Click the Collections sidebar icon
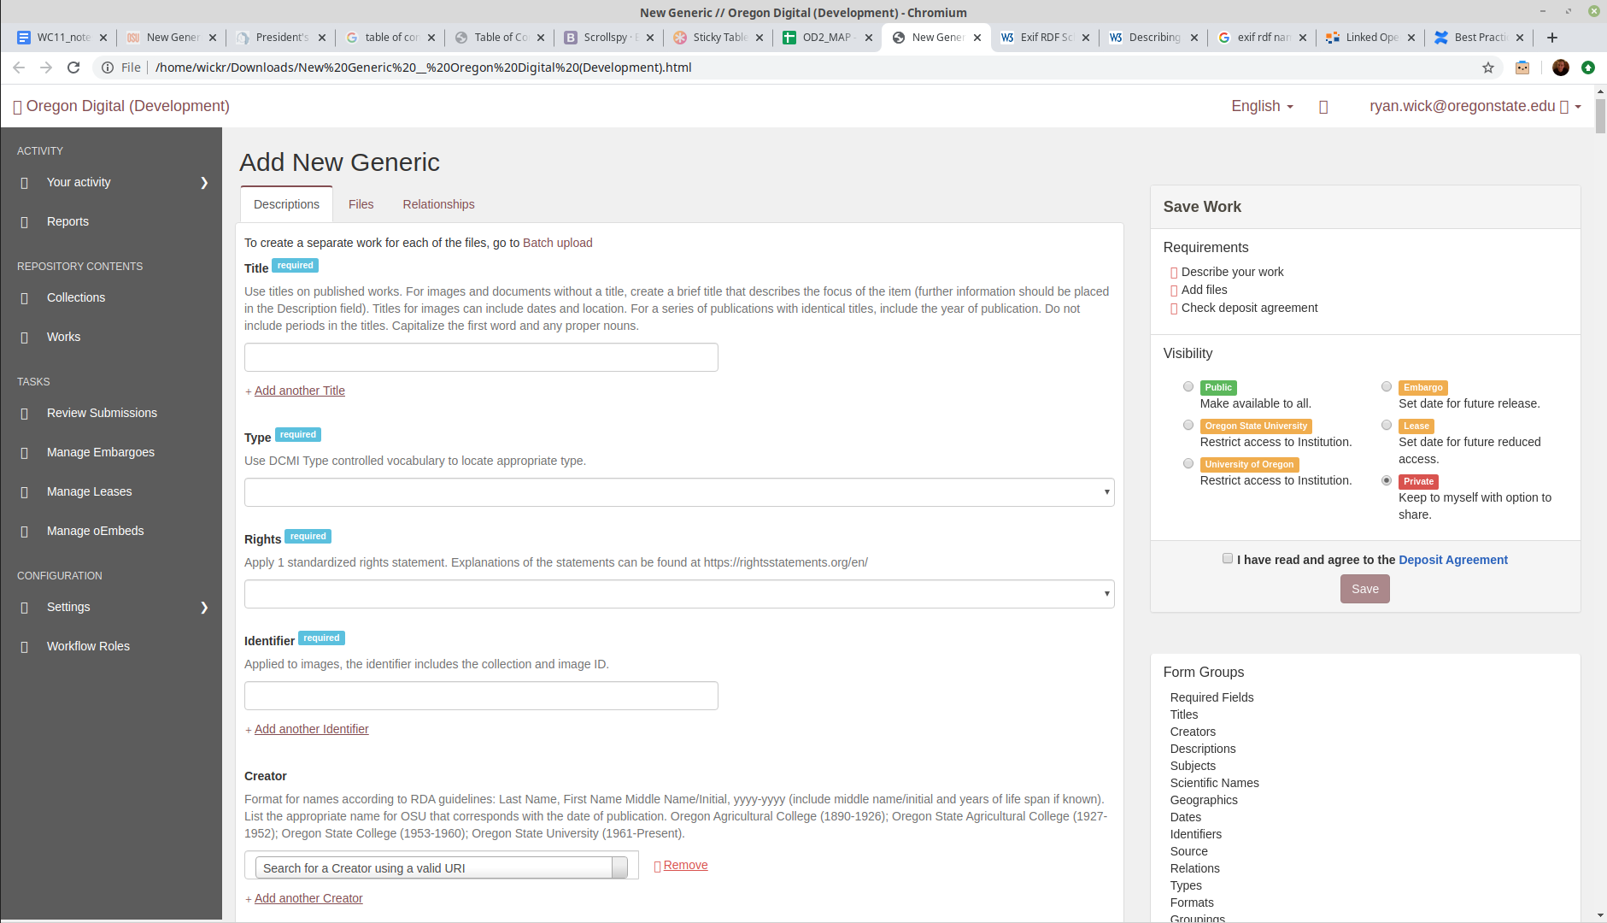 click(25, 298)
